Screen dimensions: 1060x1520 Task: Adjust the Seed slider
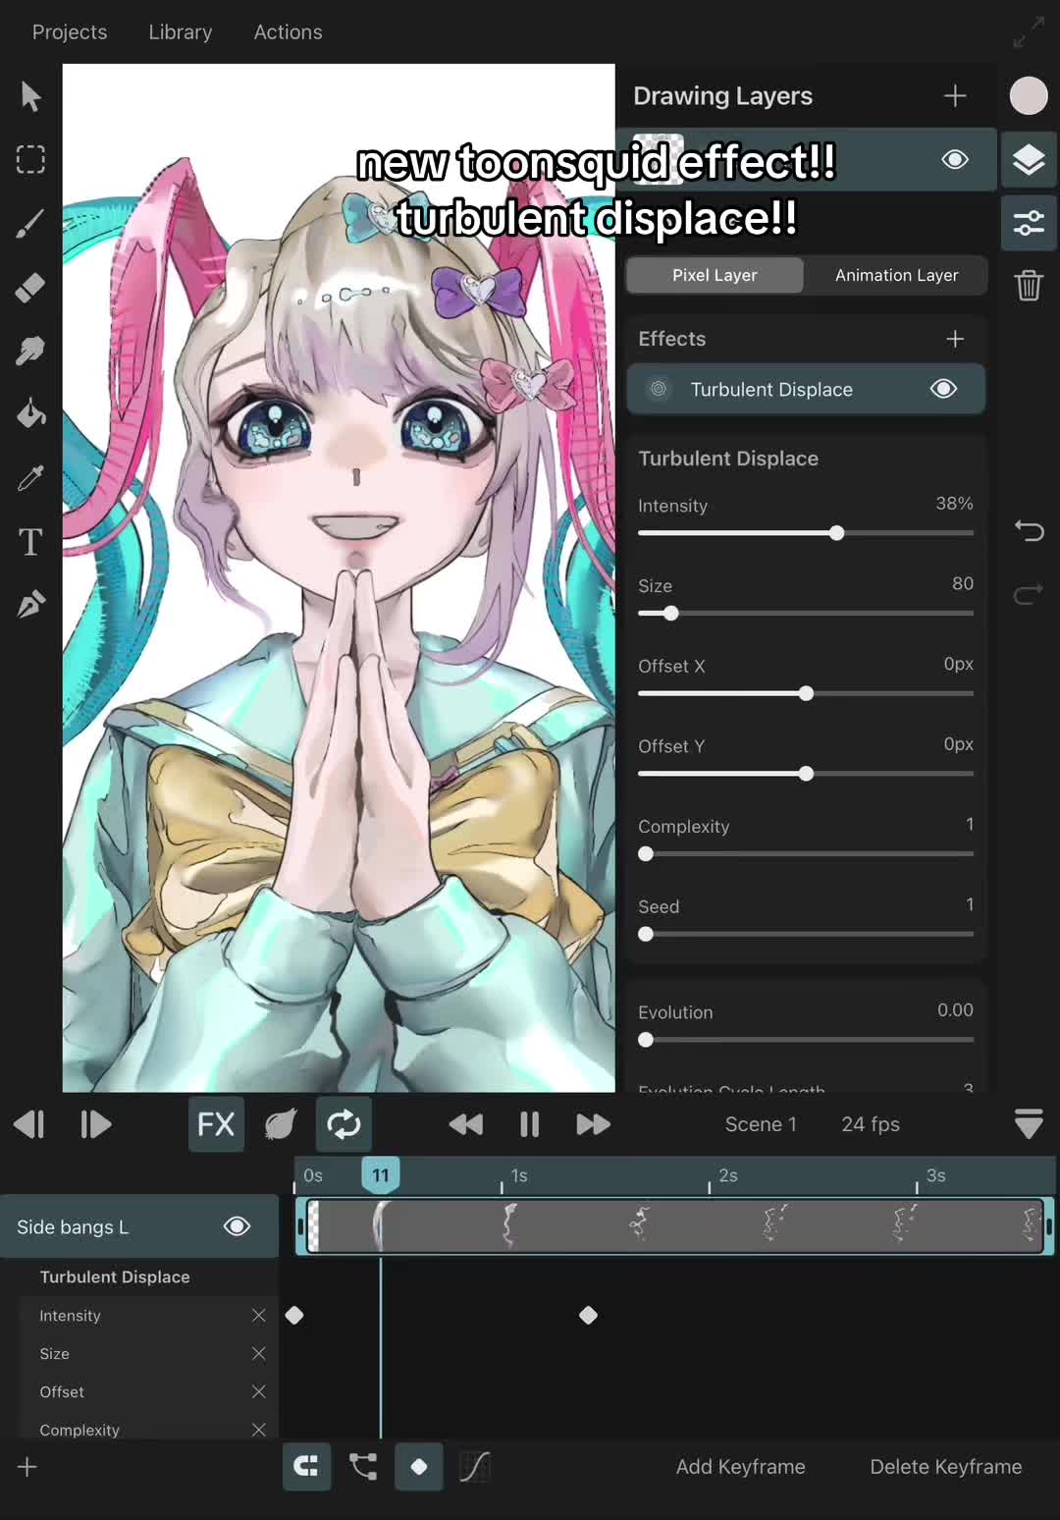[646, 935]
